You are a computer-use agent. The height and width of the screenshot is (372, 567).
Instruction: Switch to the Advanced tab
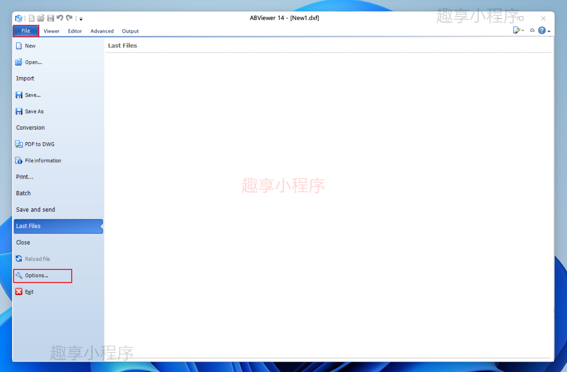[x=102, y=31]
